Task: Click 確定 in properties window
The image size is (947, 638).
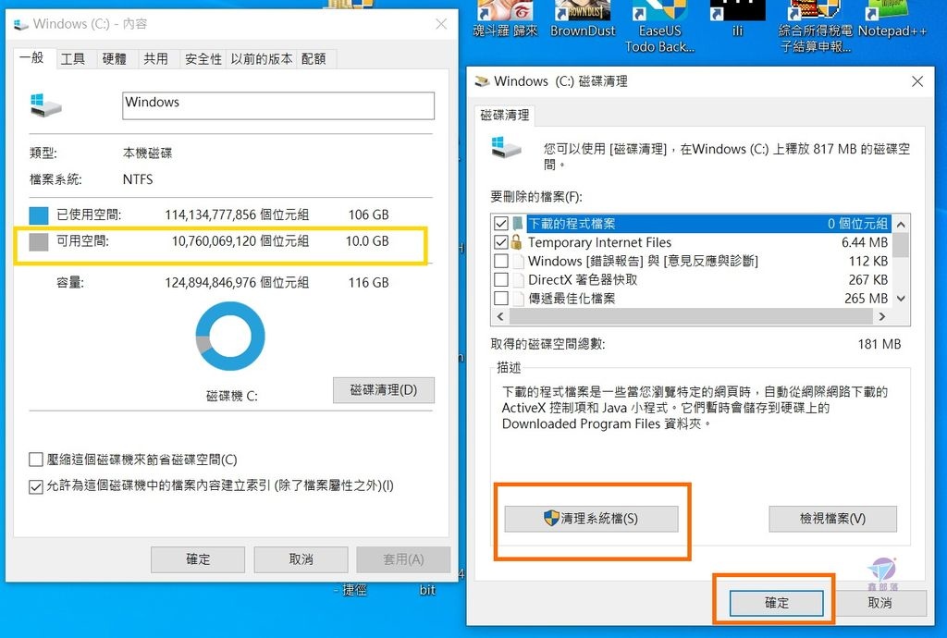Action: (198, 558)
